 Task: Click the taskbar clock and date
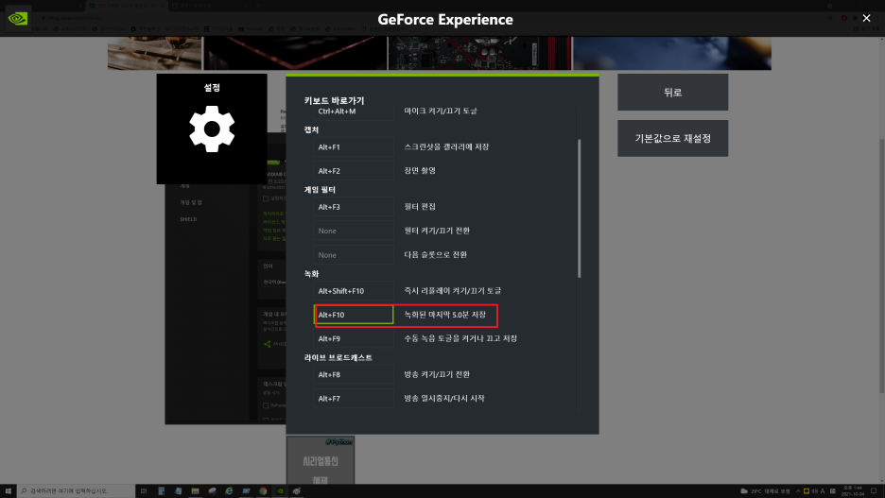coord(853,490)
